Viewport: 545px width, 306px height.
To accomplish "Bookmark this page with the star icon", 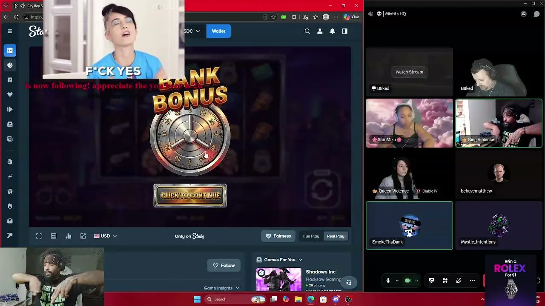I will tap(273, 17).
